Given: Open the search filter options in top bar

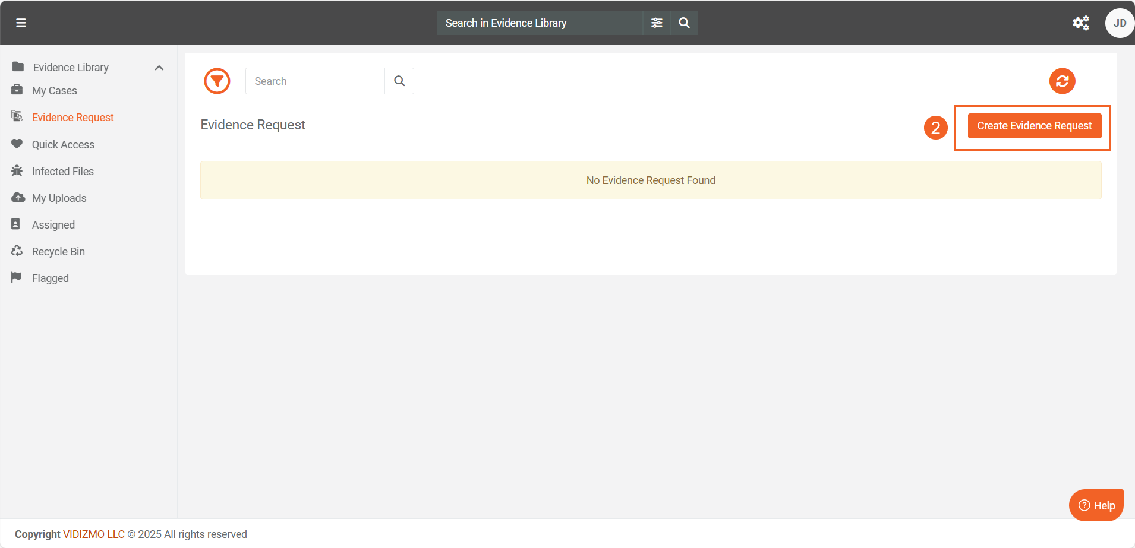Looking at the screenshot, I should tap(657, 23).
